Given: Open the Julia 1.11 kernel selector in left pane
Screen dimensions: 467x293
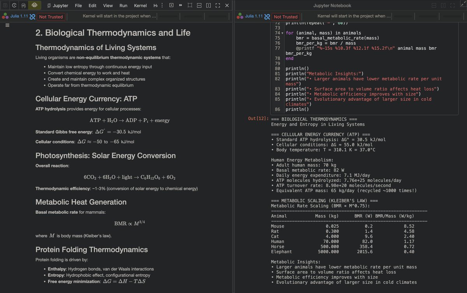Looking at the screenshot, I should (x=19, y=16).
